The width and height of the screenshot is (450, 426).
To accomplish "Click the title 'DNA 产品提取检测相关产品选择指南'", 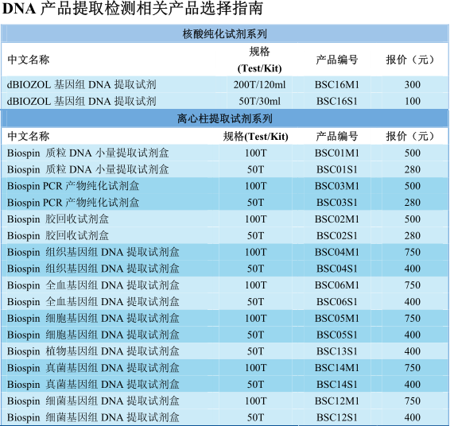I will click(x=133, y=9).
